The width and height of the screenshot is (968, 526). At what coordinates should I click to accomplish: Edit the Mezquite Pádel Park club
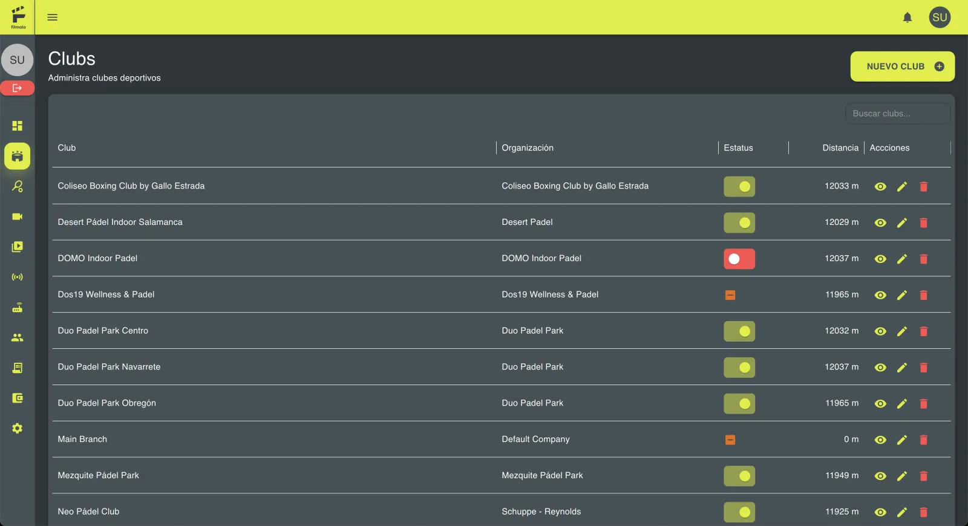coord(902,476)
